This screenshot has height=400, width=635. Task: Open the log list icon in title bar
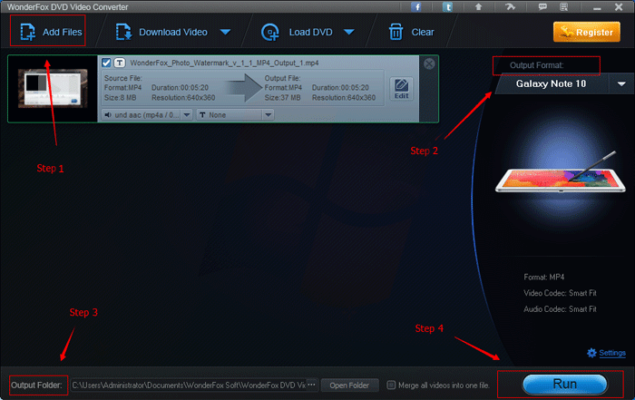coord(563,6)
